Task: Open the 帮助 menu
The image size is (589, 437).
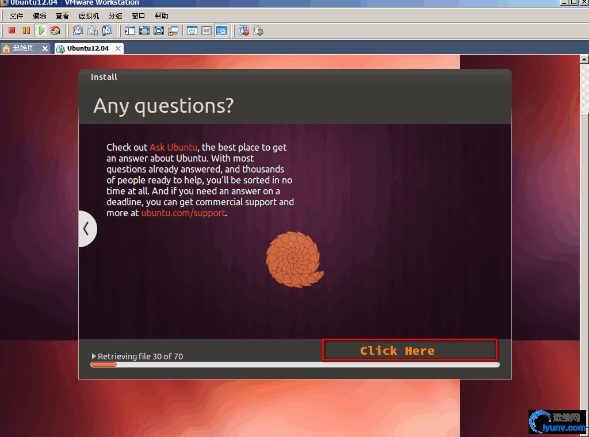Action: point(161,16)
